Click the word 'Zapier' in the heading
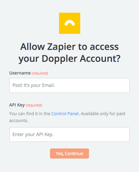This screenshot has width=139, height=172. click(x=61, y=47)
